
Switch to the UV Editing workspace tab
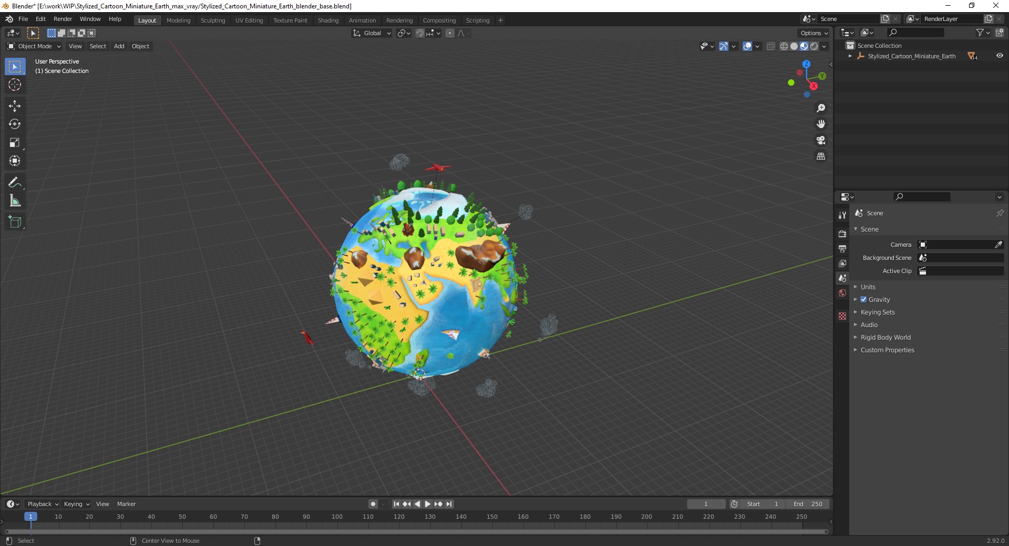tap(249, 20)
